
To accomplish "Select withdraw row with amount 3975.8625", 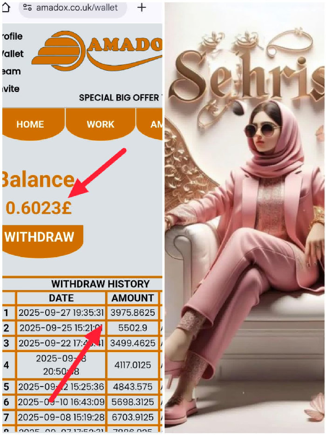I will tap(82, 313).
